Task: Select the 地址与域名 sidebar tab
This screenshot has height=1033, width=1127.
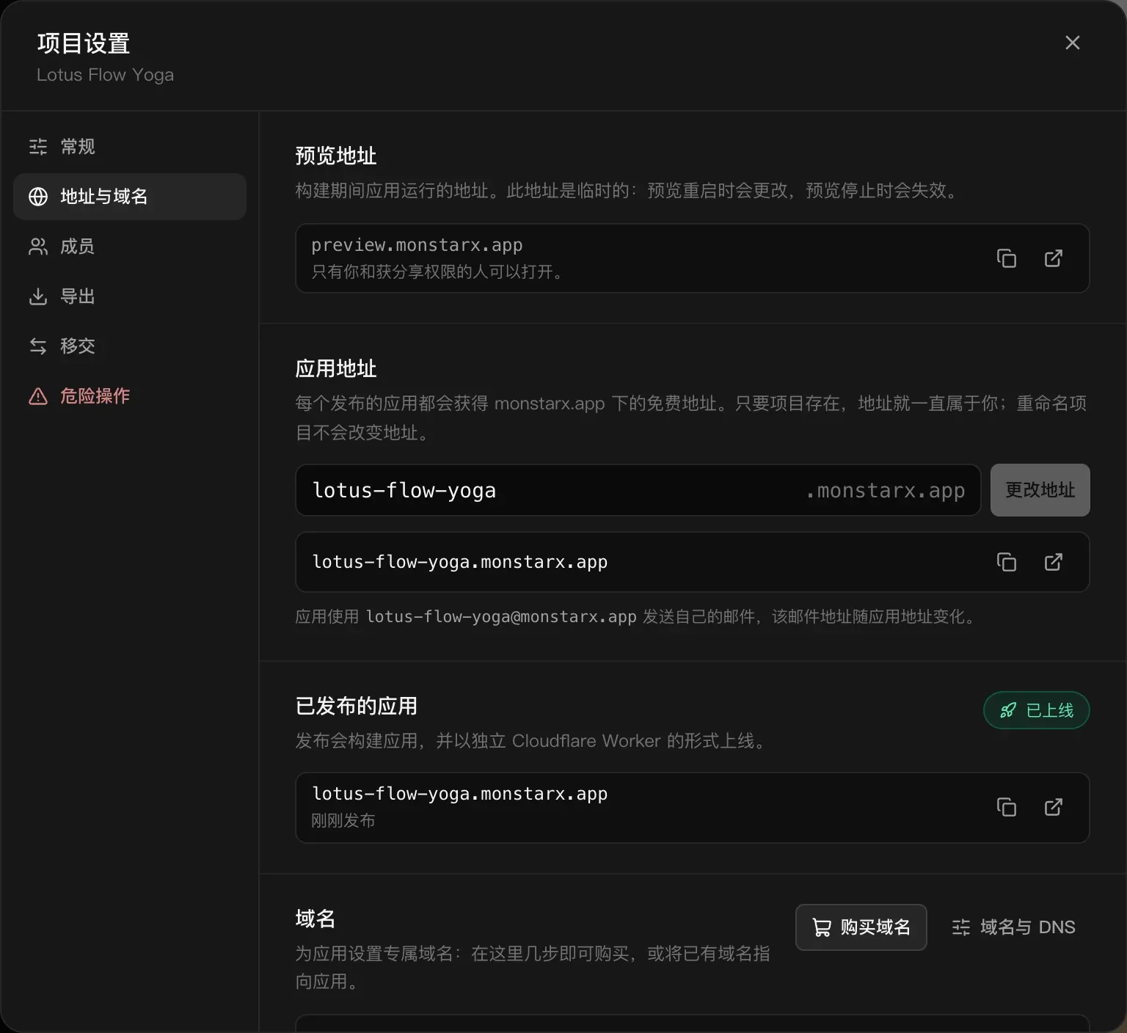Action: [130, 197]
